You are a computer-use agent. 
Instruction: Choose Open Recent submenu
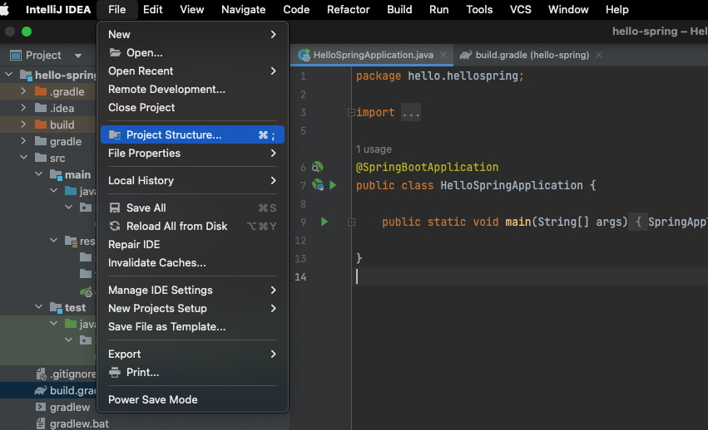tap(192, 71)
